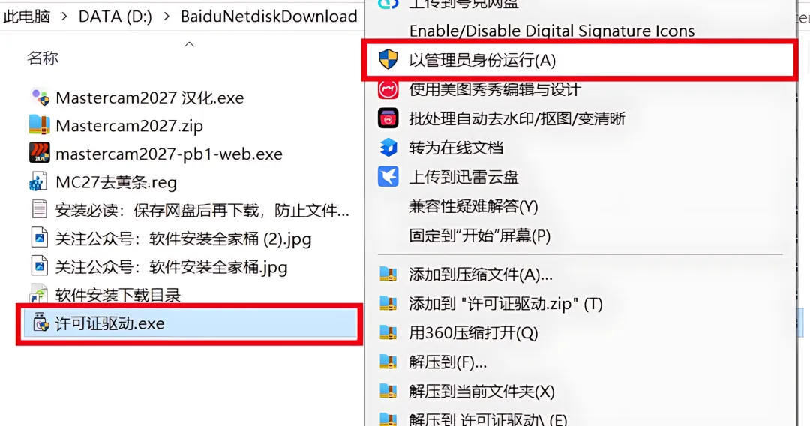The width and height of the screenshot is (810, 426).
Task: Select the Mastercam2027.zip archive icon
Action: (x=40, y=125)
